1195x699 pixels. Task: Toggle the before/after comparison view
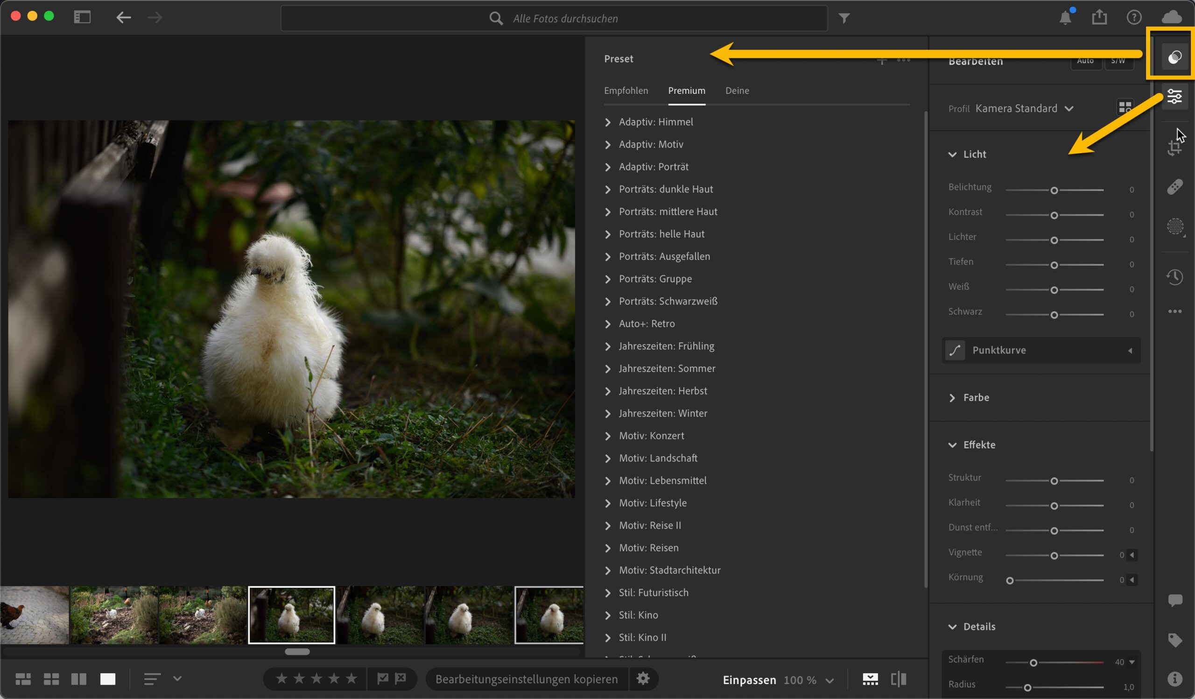click(898, 679)
